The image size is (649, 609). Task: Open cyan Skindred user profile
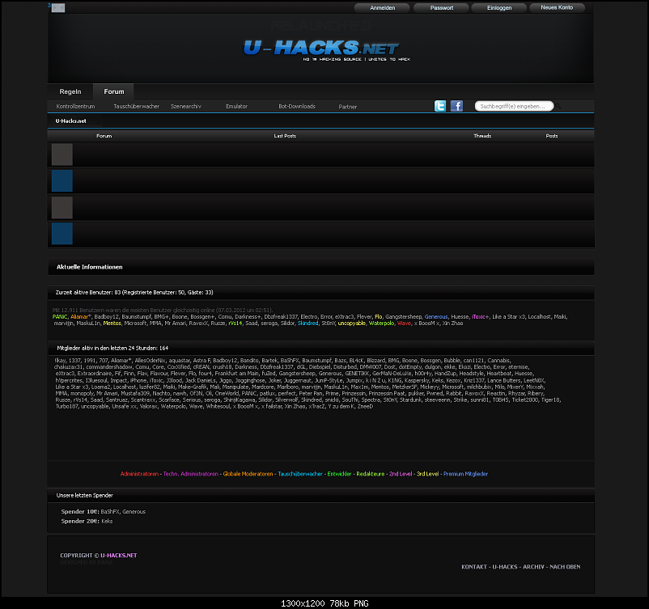coord(308,324)
